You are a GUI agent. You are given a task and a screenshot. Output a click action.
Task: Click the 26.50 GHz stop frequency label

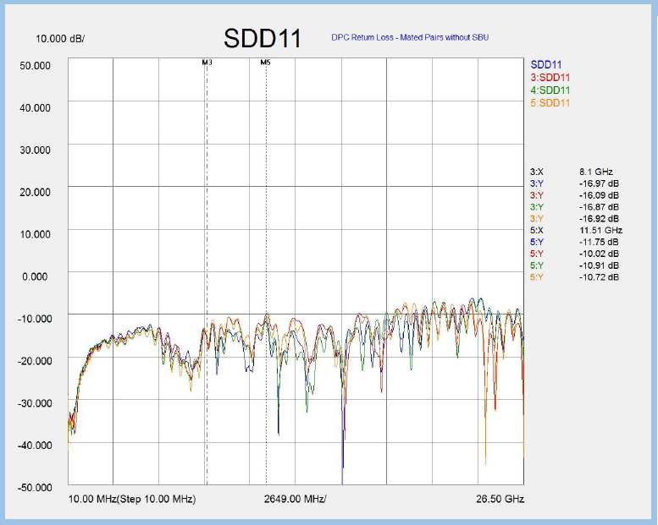[x=502, y=499]
